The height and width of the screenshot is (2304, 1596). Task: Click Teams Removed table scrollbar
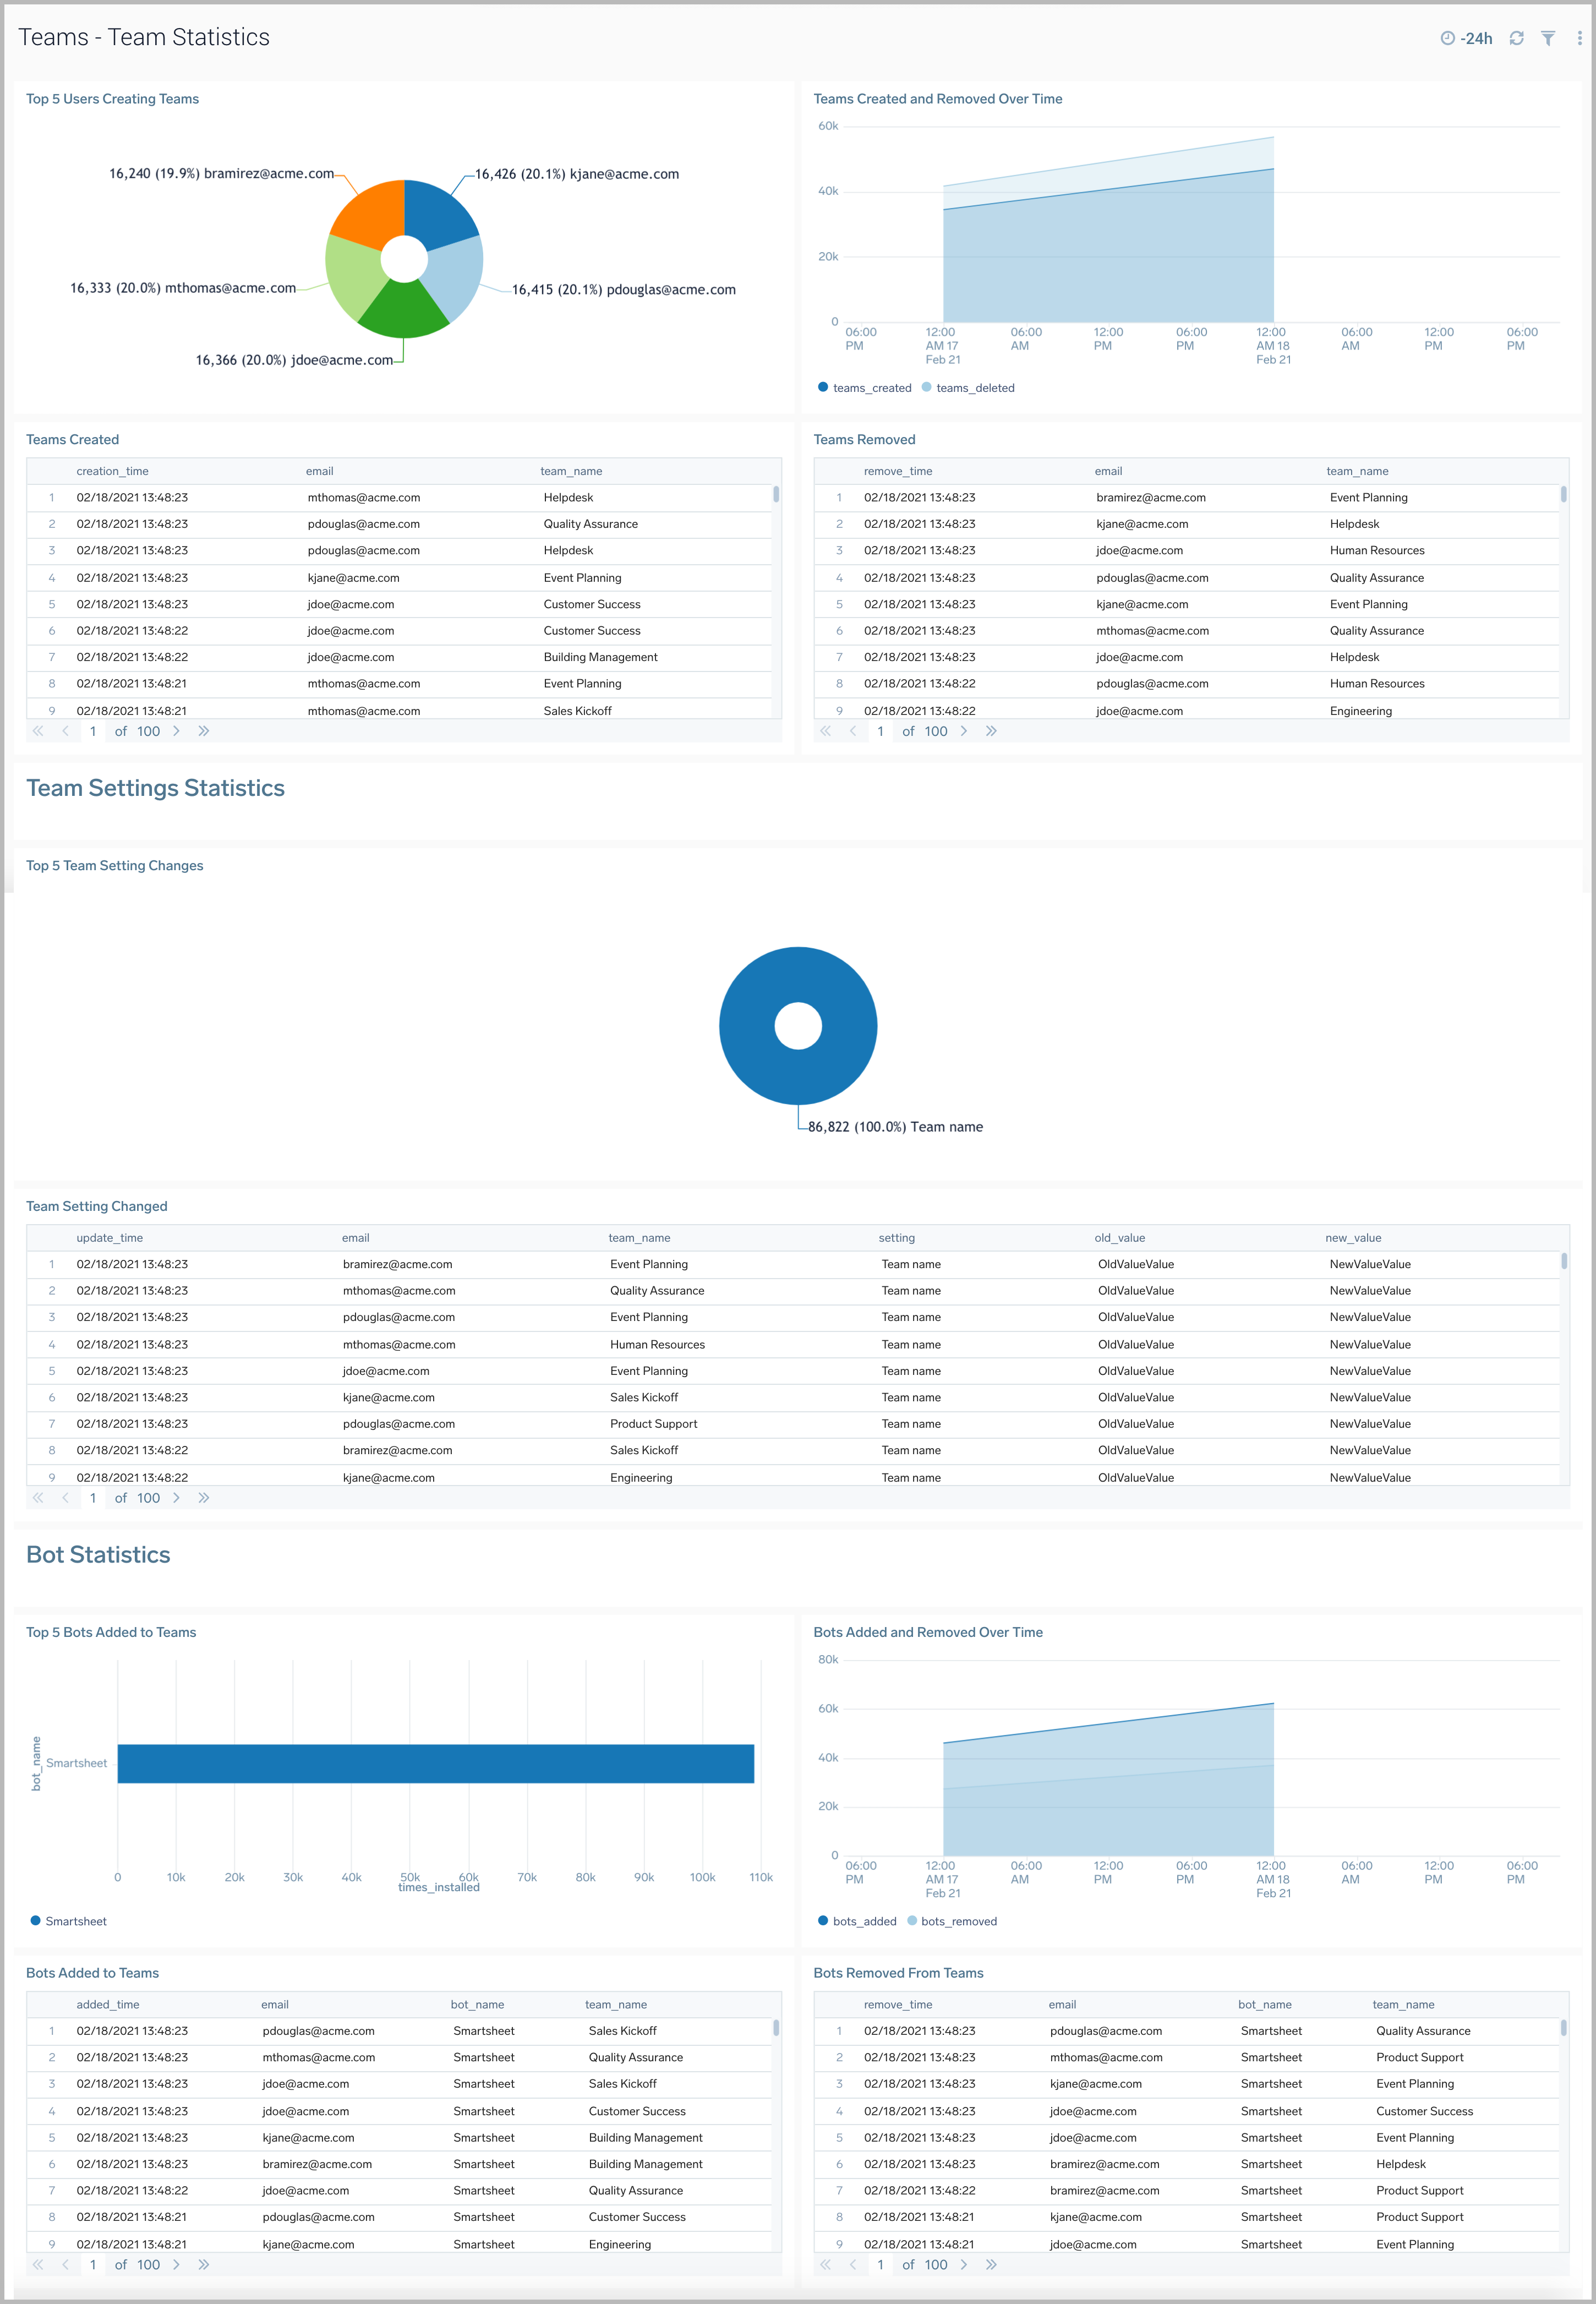[1563, 494]
